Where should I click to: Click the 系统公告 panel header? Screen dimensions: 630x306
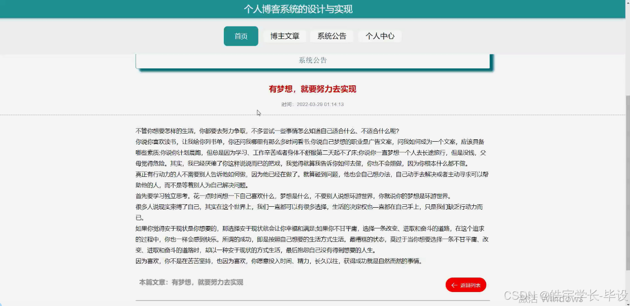pos(313,60)
